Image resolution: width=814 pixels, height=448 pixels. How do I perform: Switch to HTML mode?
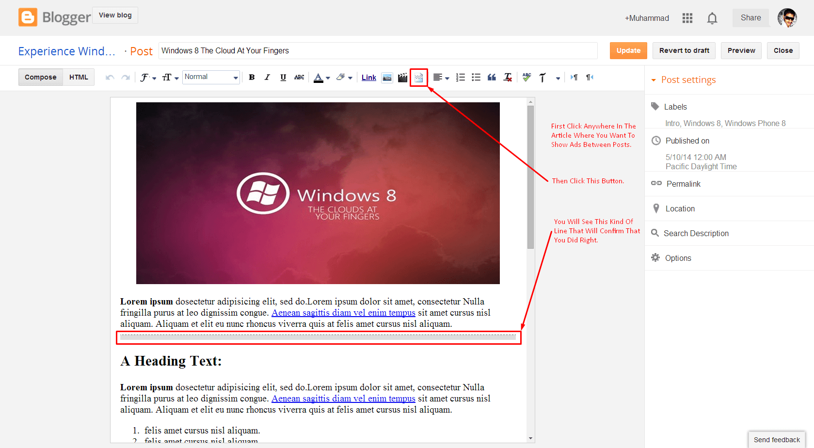[x=79, y=77]
